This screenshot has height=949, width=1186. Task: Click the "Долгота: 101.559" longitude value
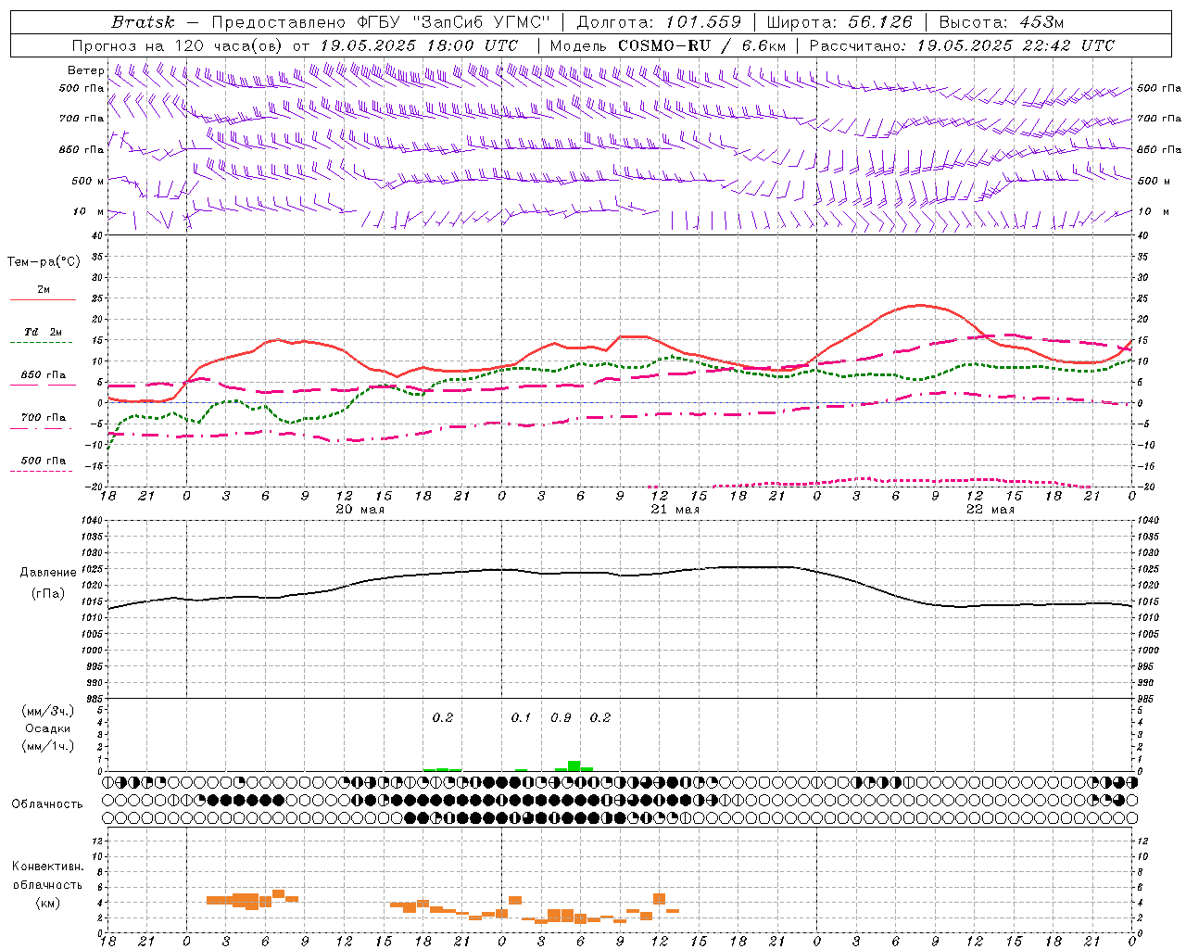[x=659, y=22]
